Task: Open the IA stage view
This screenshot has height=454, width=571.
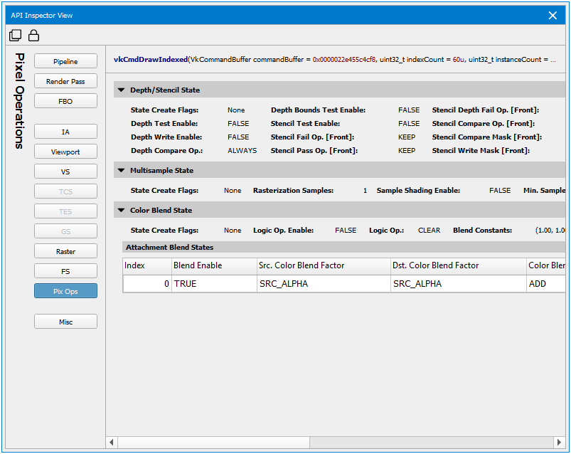Action: click(x=65, y=132)
